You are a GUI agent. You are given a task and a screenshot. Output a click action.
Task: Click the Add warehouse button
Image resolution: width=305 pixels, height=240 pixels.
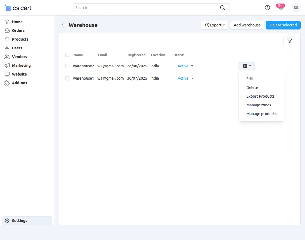247,25
